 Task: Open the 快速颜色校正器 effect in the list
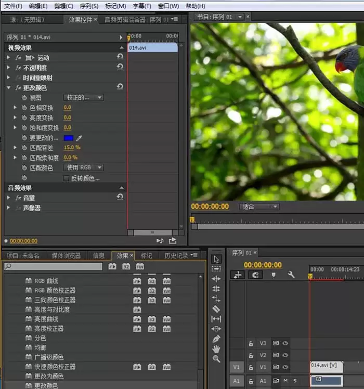click(55, 367)
